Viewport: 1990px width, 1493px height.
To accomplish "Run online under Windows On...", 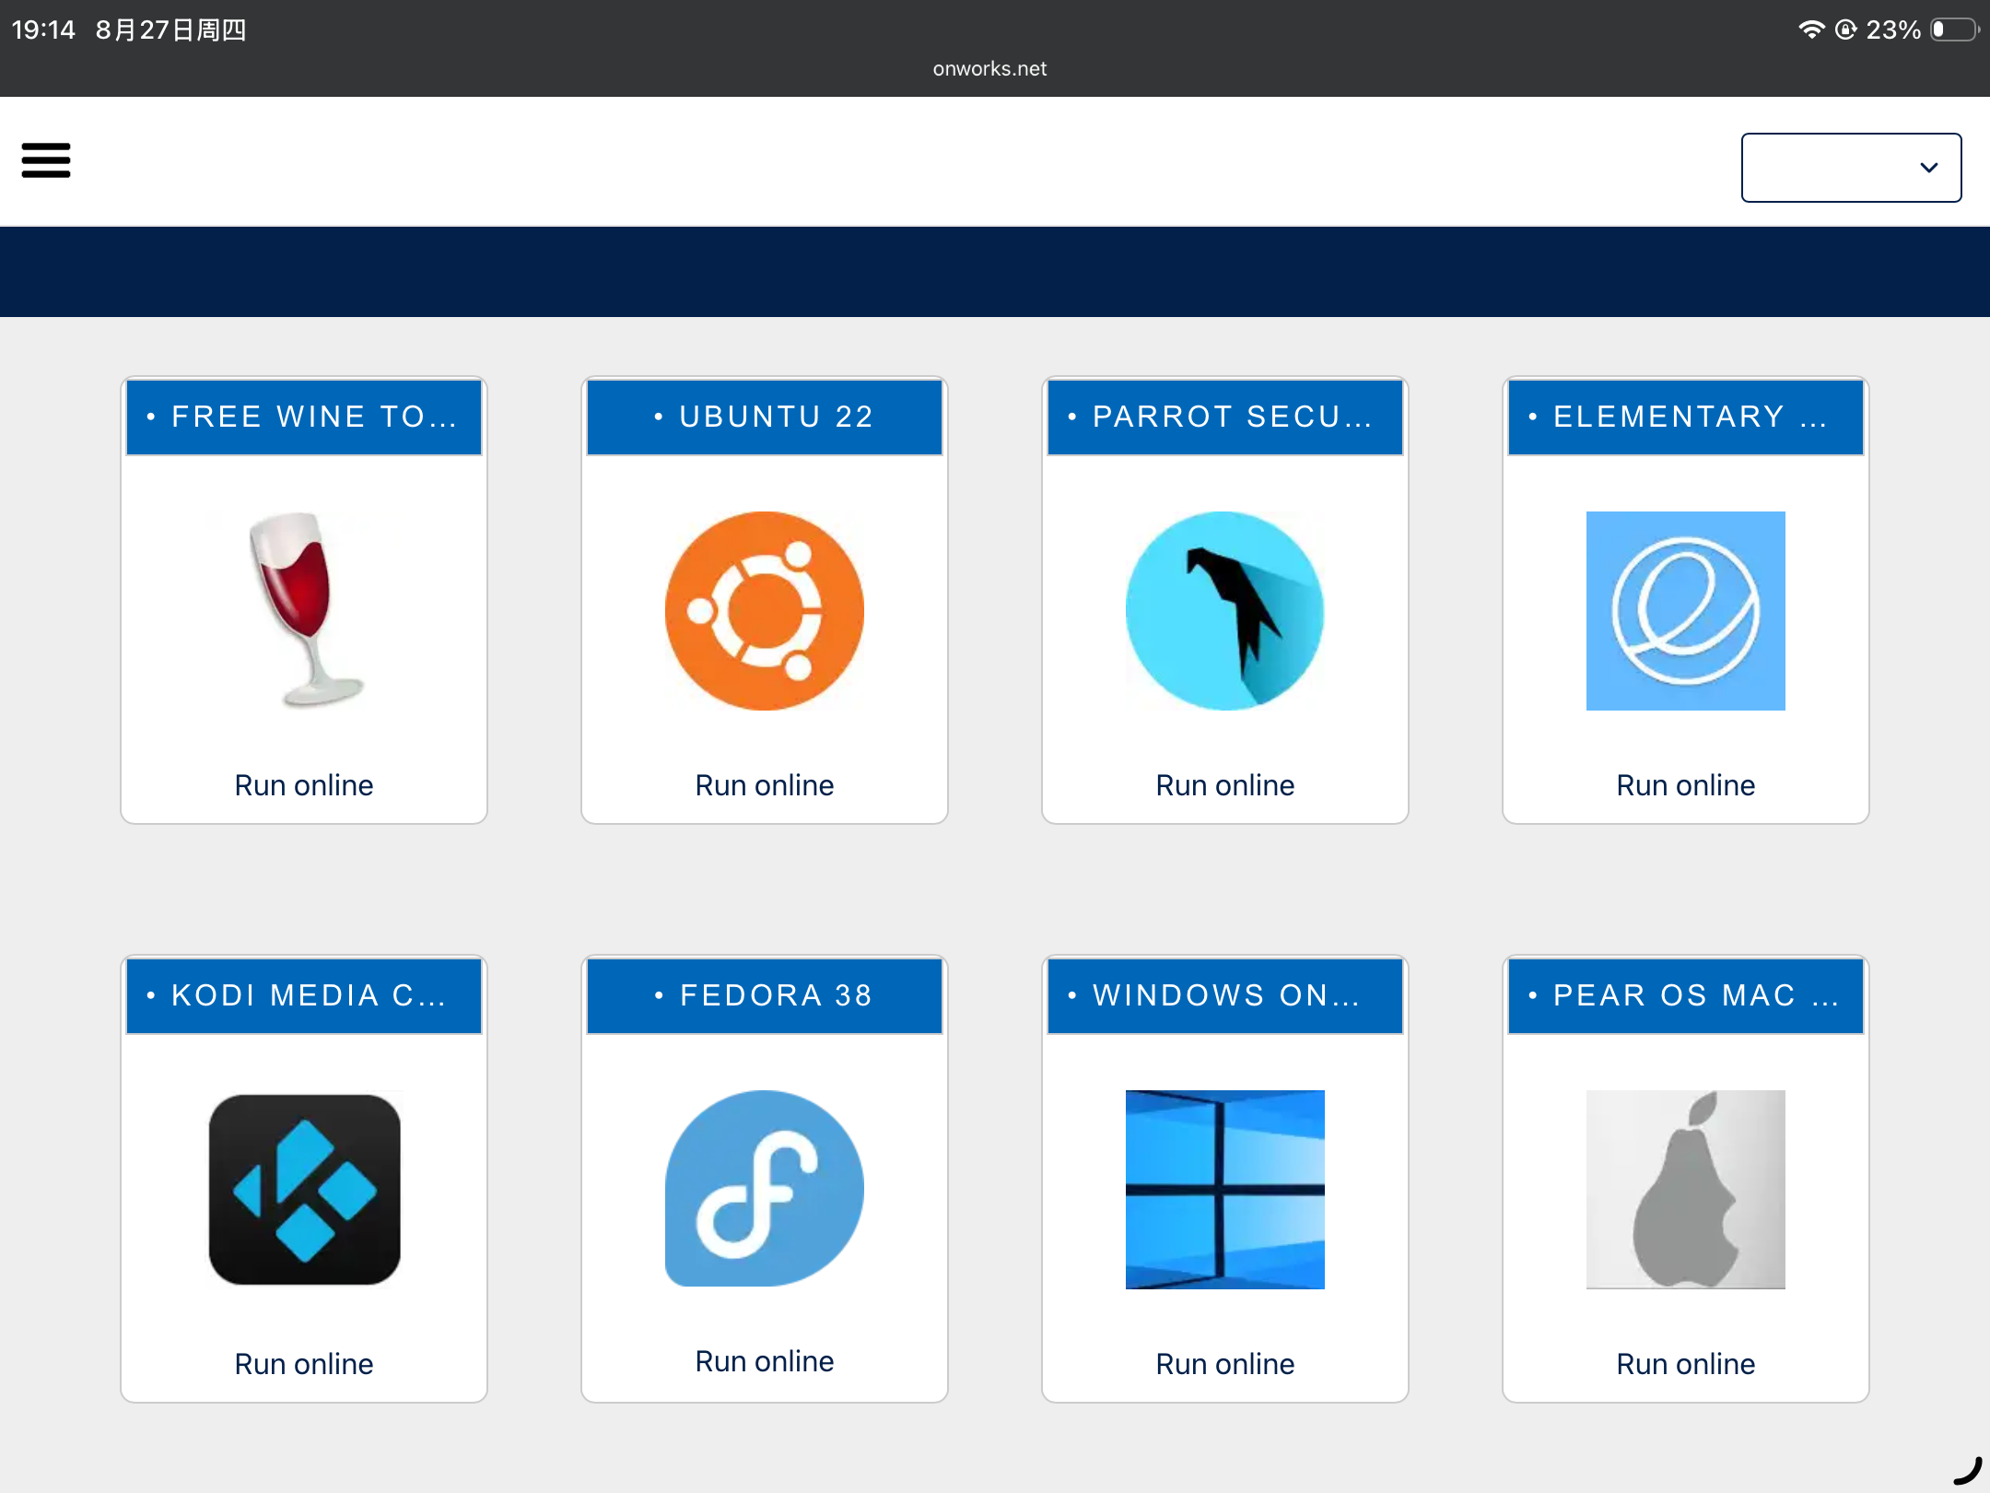I will 1225,1364.
